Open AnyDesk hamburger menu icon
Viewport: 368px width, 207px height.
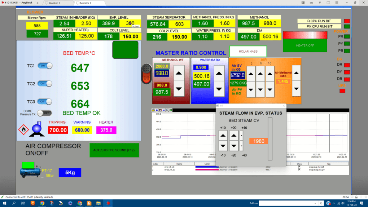point(337,3)
